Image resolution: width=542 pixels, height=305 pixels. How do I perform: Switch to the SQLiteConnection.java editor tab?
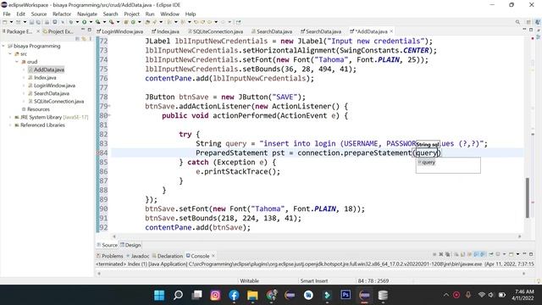click(215, 31)
